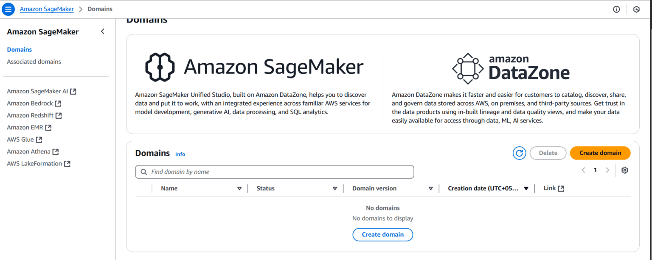The width and height of the screenshot is (652, 260).
Task: Open Amazon Bedrock via its external link icon
Action: (58, 103)
